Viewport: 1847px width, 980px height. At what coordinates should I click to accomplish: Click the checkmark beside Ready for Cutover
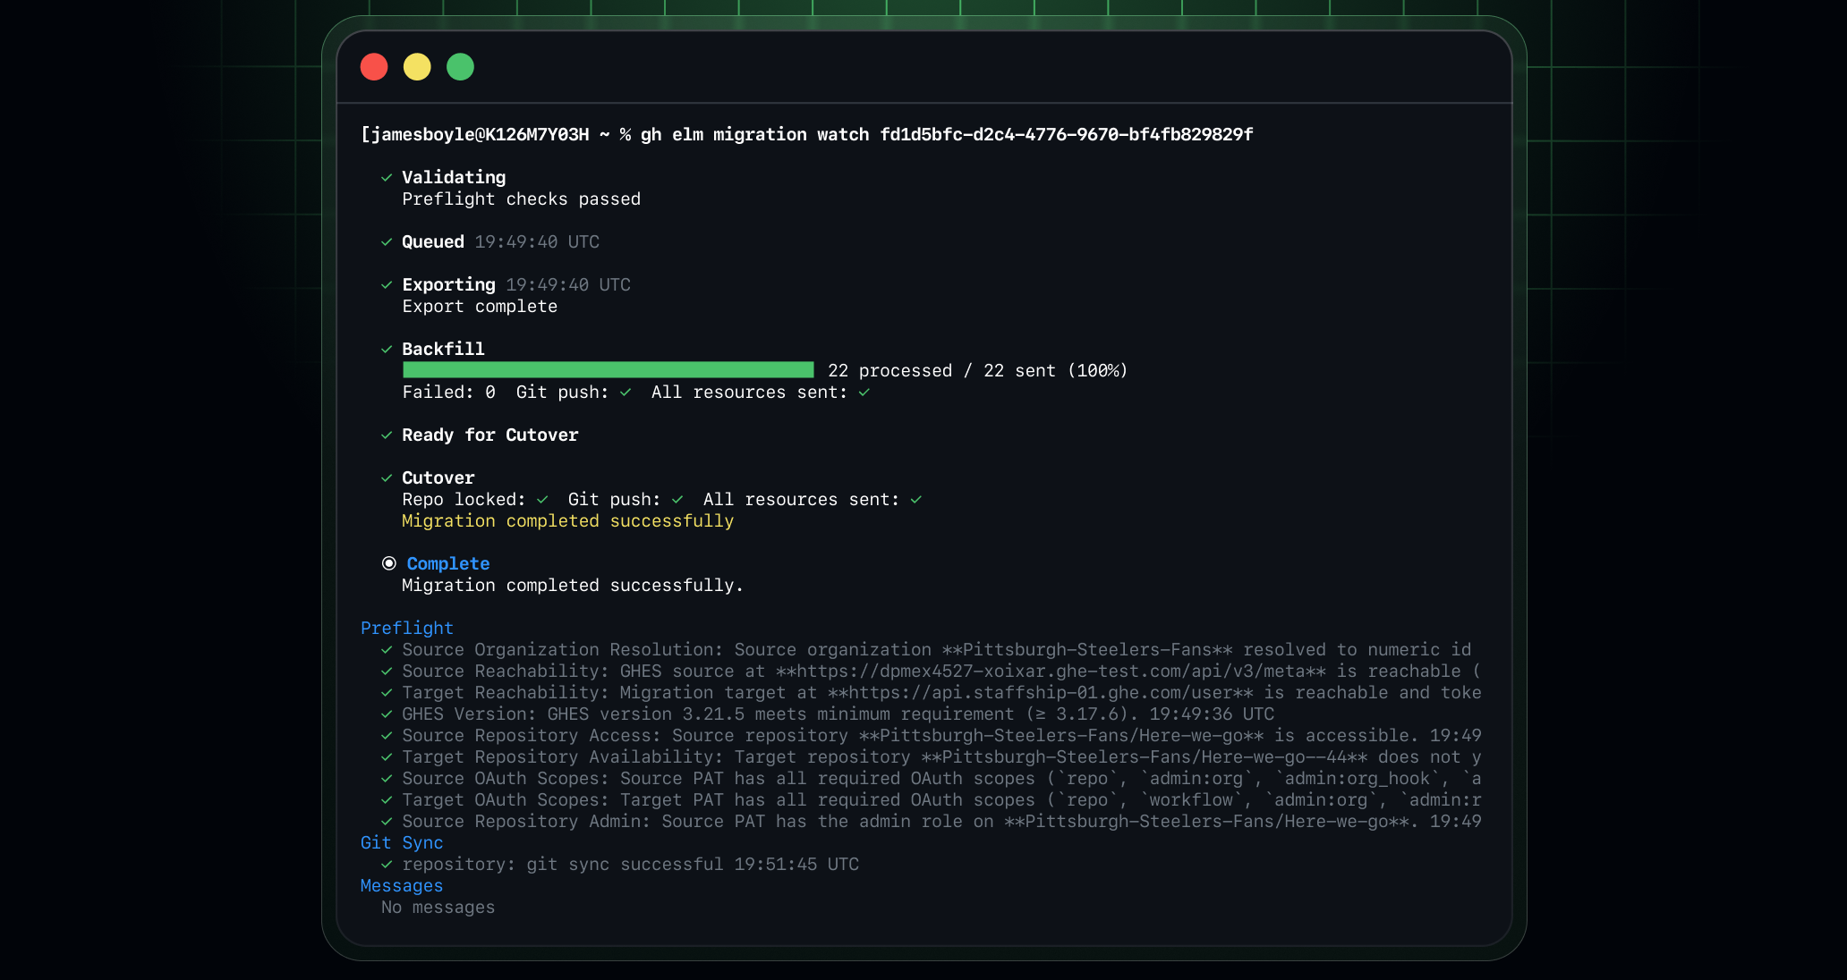[x=387, y=435]
